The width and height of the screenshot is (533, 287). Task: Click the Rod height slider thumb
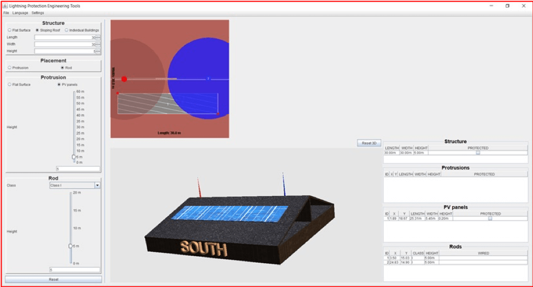70,246
